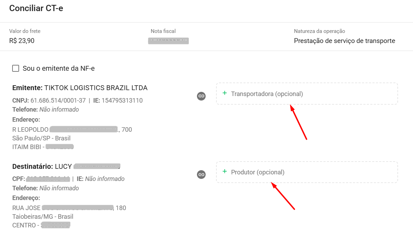Click the 'São Paulo/SP - Brasil' address line

[41, 138]
